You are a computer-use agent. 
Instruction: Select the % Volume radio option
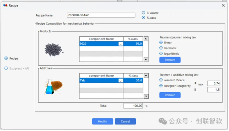pyautogui.click(x=144, y=13)
